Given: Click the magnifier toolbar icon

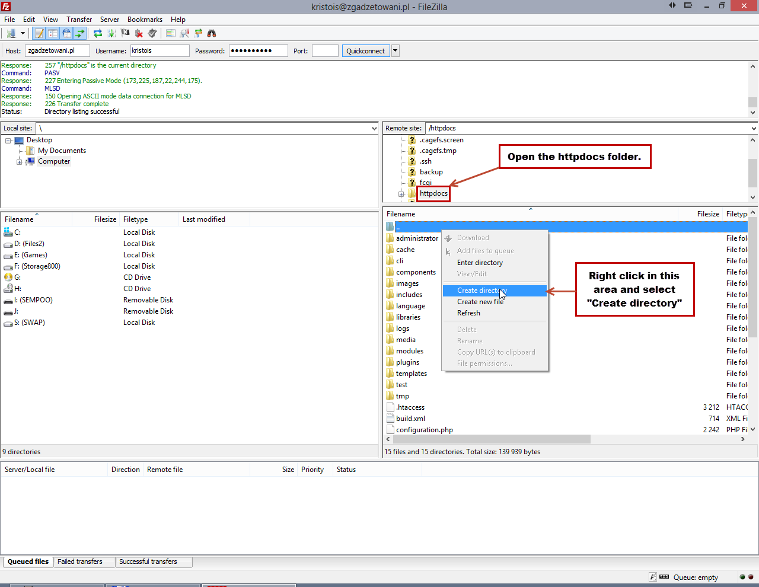Looking at the screenshot, I should click(184, 34).
